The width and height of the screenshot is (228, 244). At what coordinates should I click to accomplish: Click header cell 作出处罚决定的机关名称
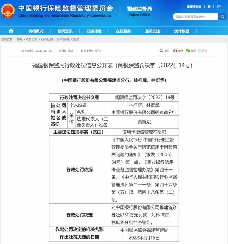(79, 230)
